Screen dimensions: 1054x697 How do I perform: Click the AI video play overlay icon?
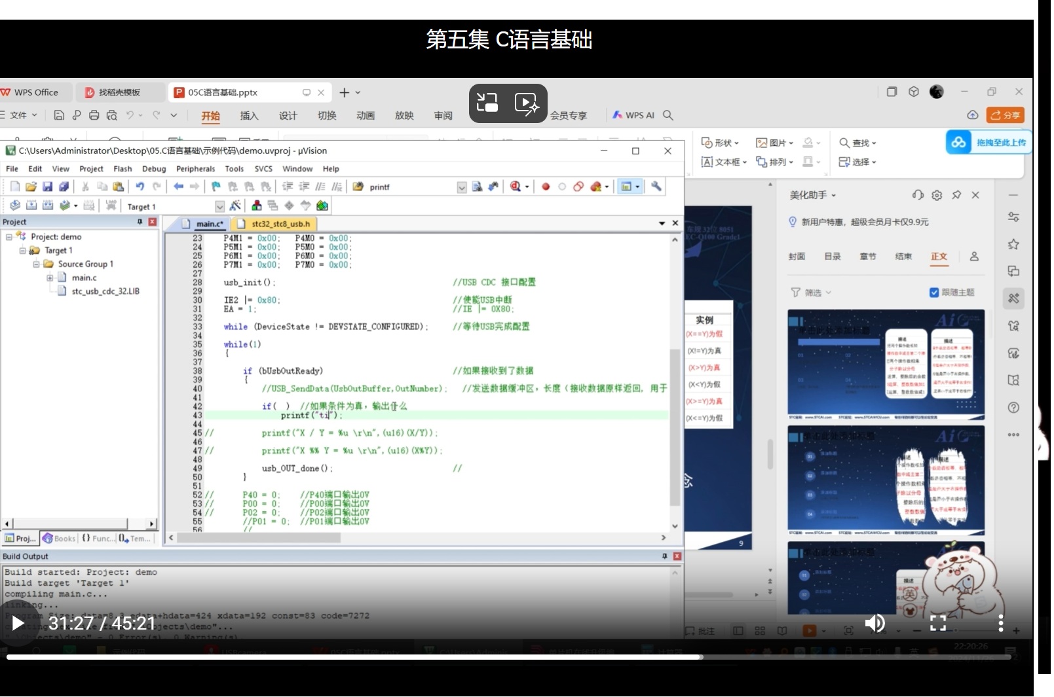tap(527, 103)
